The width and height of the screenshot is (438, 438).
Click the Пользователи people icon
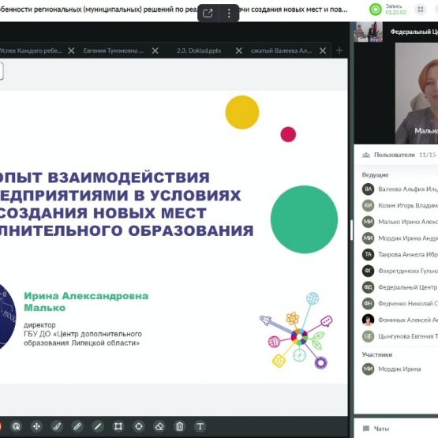(x=366, y=155)
